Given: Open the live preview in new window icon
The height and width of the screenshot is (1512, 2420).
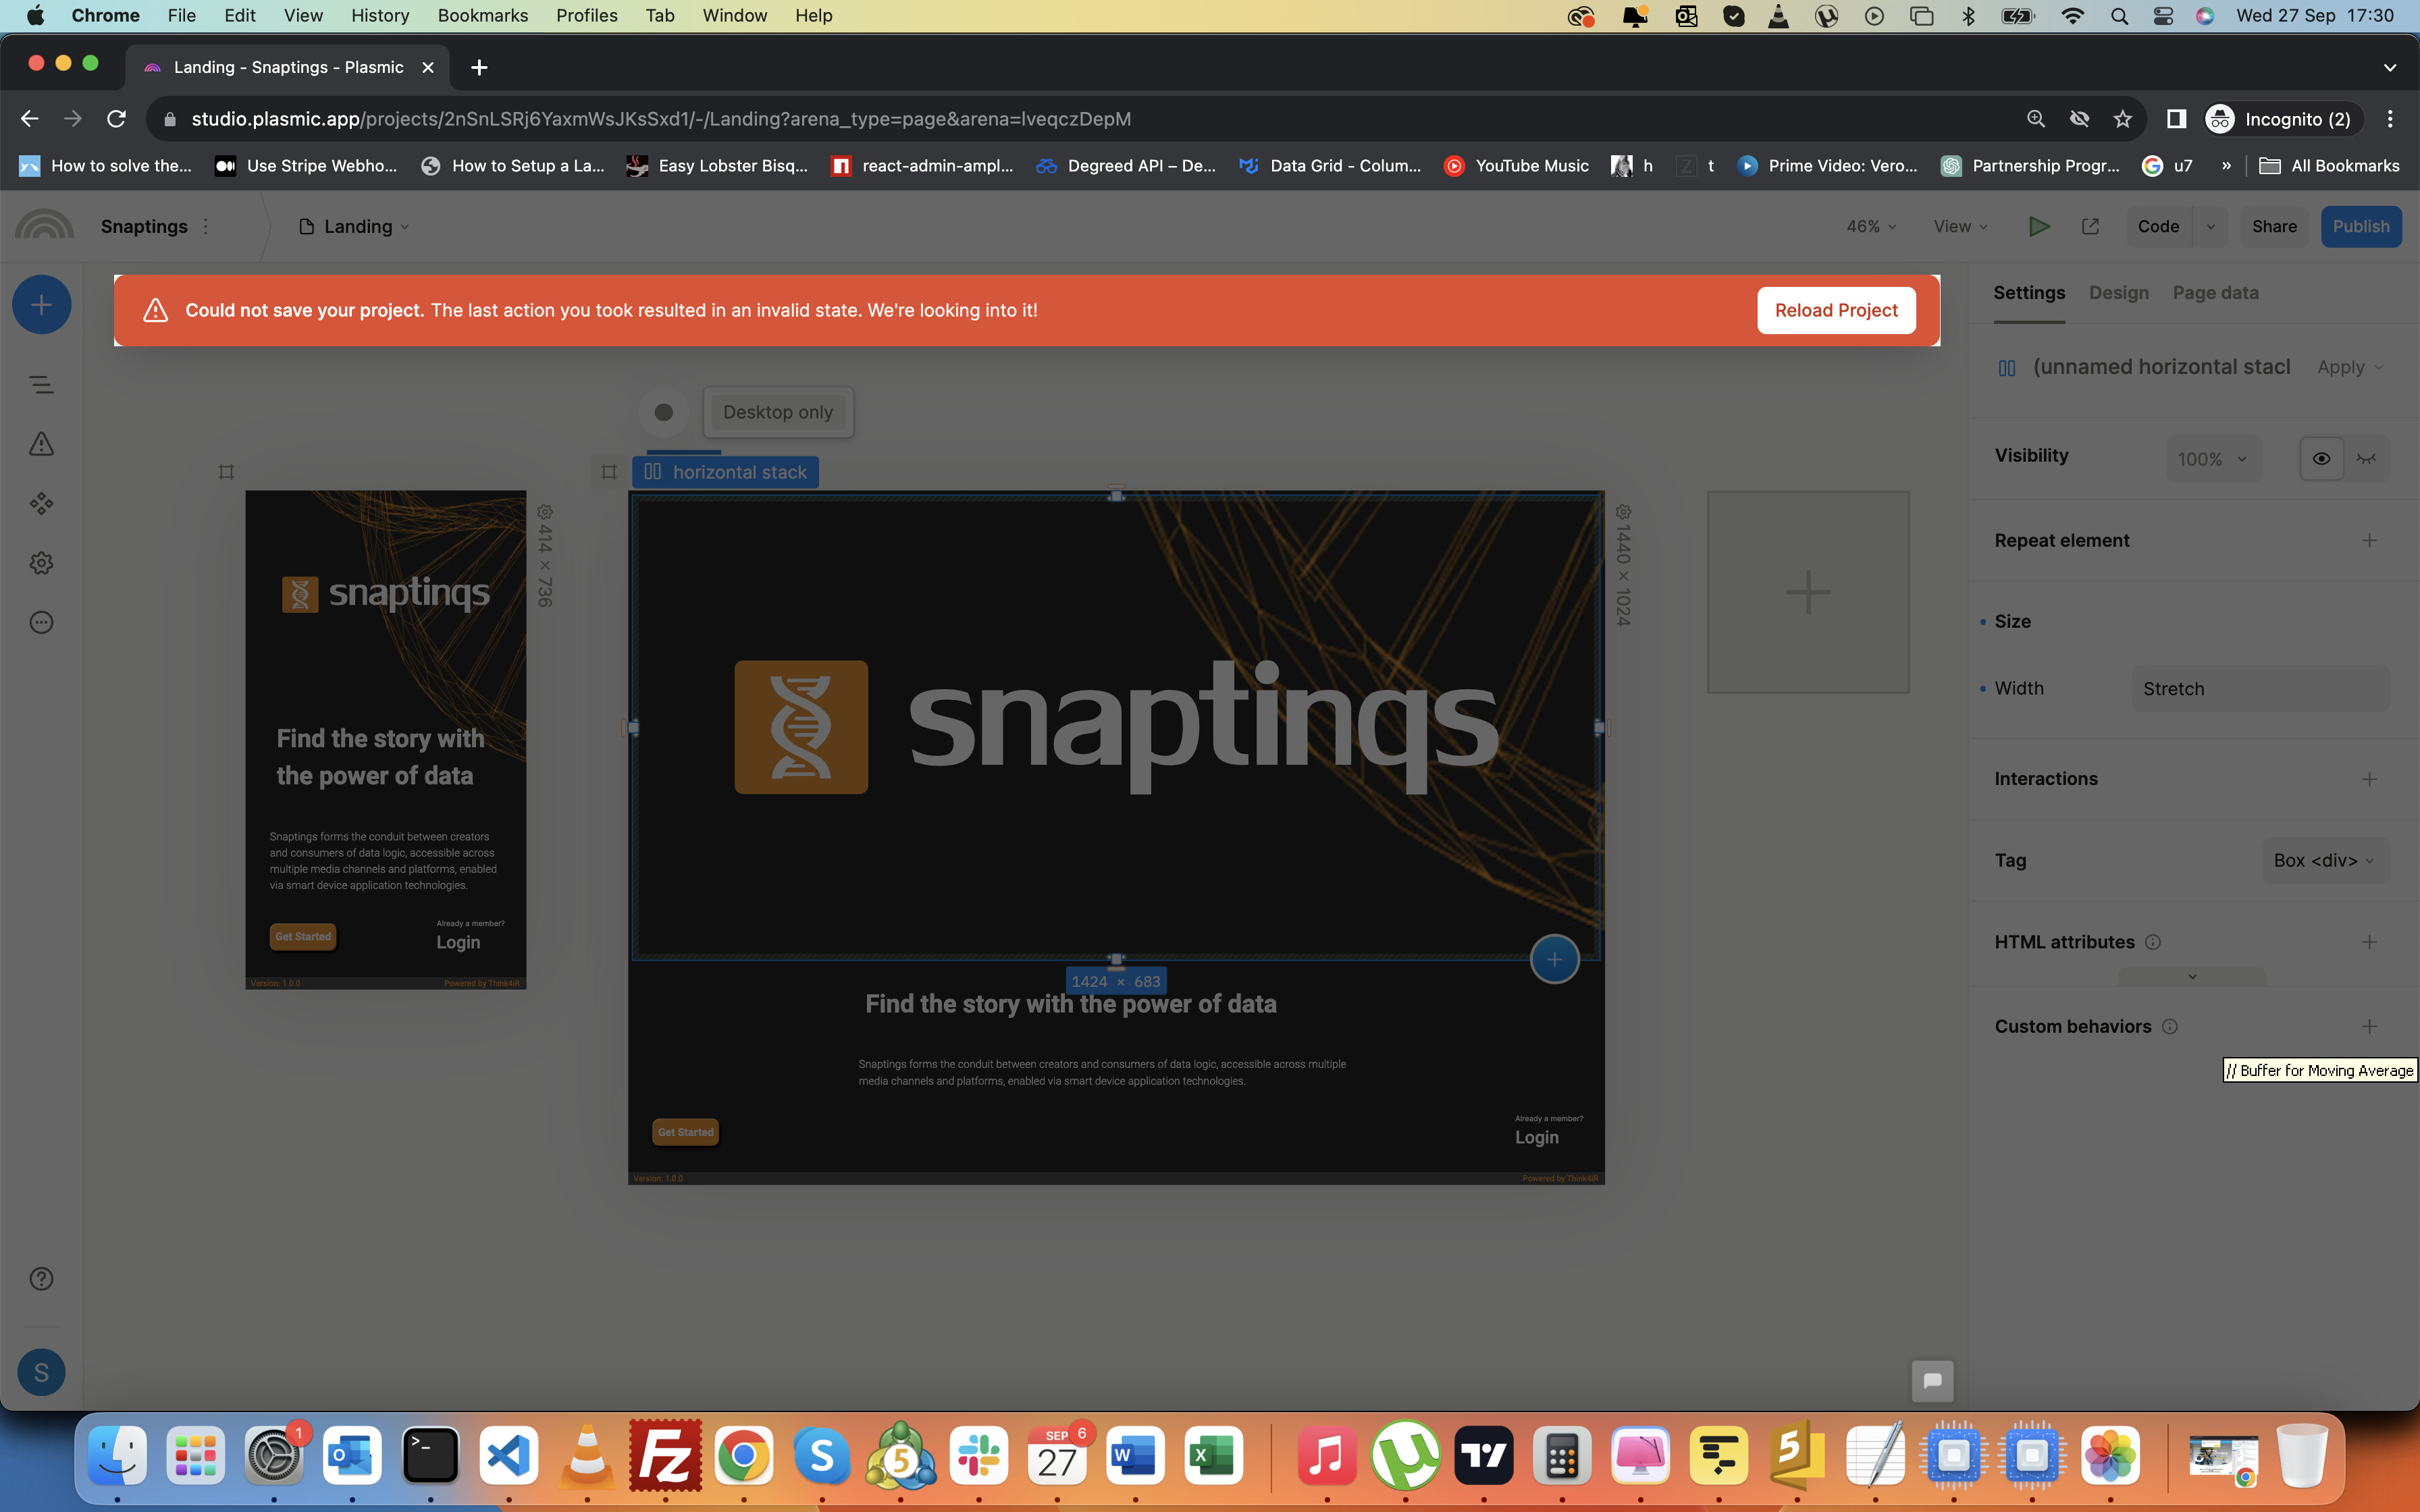Looking at the screenshot, I should click(2090, 226).
